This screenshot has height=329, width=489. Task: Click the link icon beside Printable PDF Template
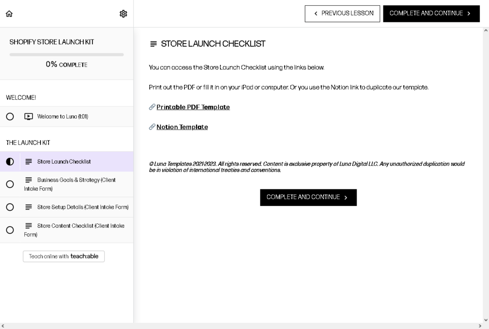point(152,107)
